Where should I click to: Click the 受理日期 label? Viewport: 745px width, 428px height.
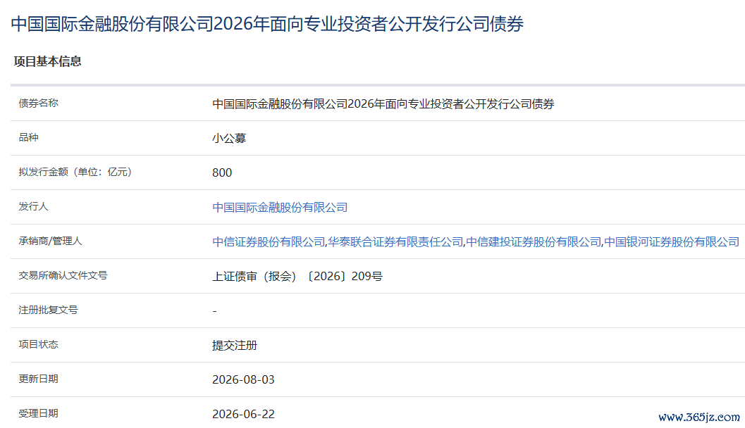[x=39, y=413]
